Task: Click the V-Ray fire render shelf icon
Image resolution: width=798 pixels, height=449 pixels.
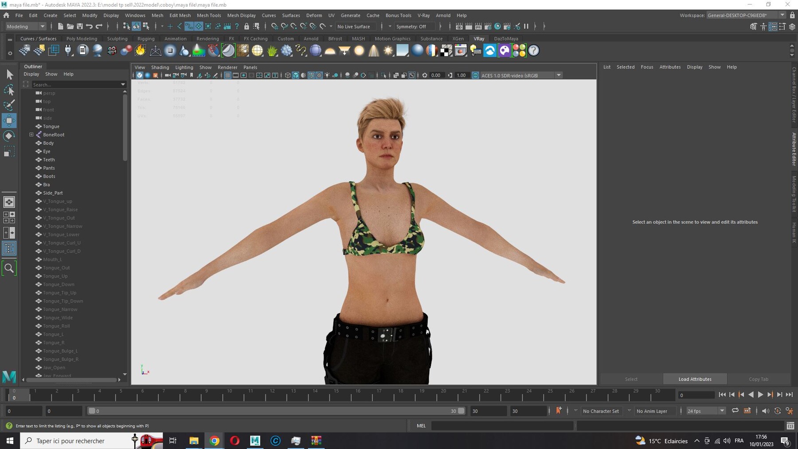Action: point(141,51)
